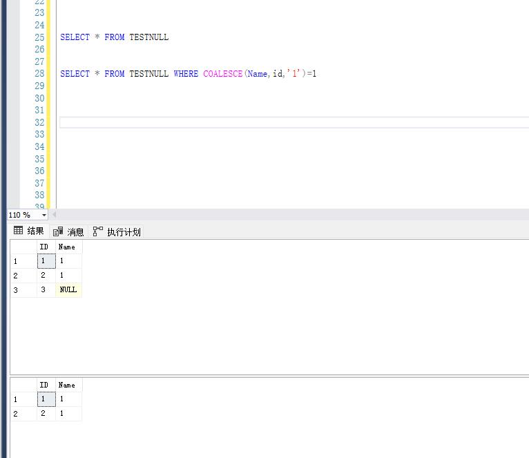
Task: Click the editor's horizontal scroll left arrow
Action: (x=55, y=215)
